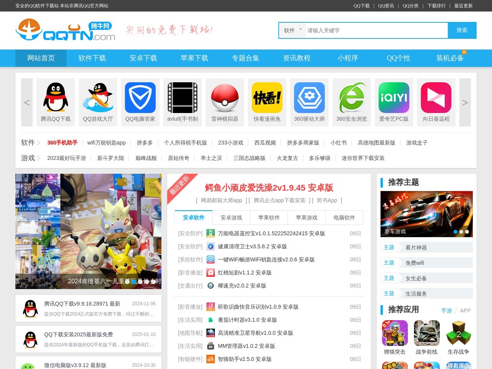Open the 雷神模拟器 pokeball icon
Image resolution: width=492 pixels, height=369 pixels.
225,98
